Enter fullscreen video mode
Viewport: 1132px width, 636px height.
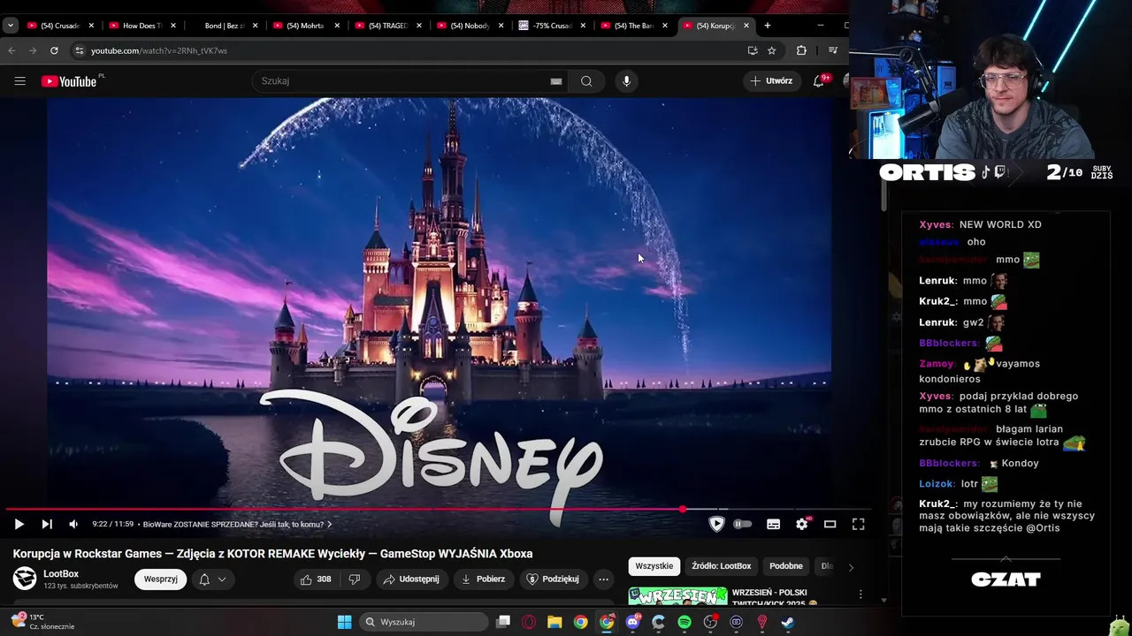pyautogui.click(x=858, y=524)
